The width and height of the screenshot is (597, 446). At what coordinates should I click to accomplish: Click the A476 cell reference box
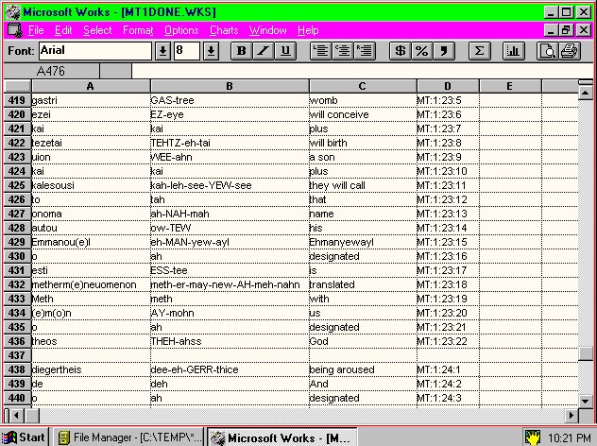51,71
